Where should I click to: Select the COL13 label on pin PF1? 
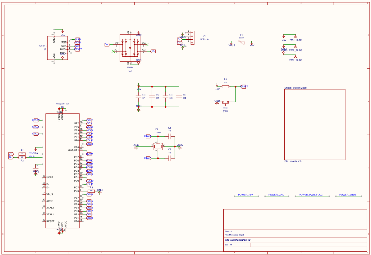[89, 137]
